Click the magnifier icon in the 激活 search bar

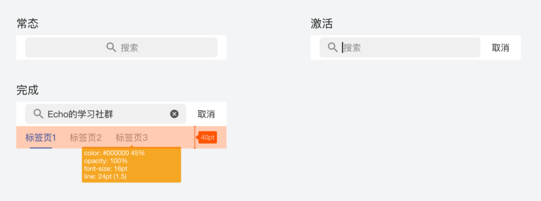tap(333, 47)
